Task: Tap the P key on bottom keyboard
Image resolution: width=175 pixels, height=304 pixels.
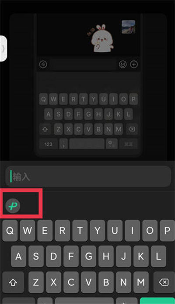Action: (167, 231)
